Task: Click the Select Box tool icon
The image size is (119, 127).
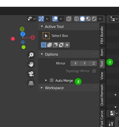Action: [46, 36]
